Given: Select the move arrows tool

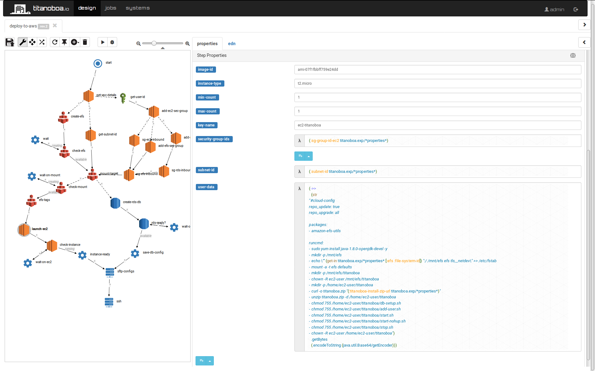Looking at the screenshot, I should [32, 42].
